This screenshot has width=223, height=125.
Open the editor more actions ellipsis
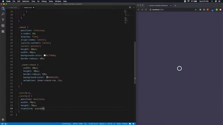(134, 7)
